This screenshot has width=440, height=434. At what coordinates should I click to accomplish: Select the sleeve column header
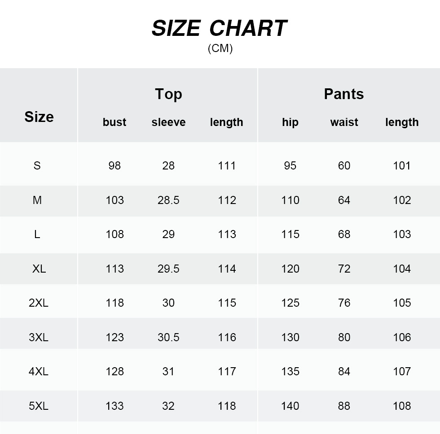(168, 122)
